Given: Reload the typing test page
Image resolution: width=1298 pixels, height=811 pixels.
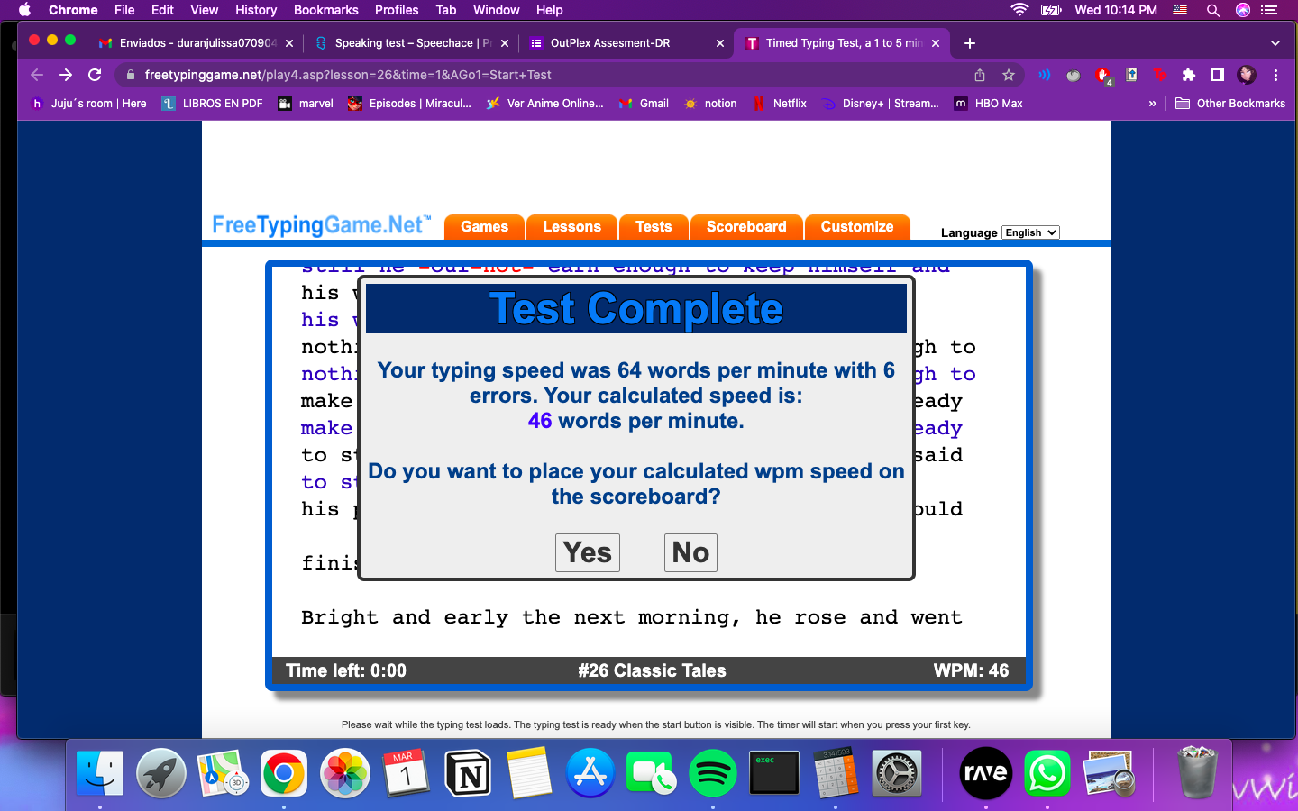Looking at the screenshot, I should click(x=95, y=75).
